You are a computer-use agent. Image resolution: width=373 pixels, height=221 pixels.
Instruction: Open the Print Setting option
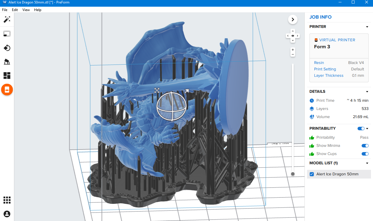coord(325,69)
